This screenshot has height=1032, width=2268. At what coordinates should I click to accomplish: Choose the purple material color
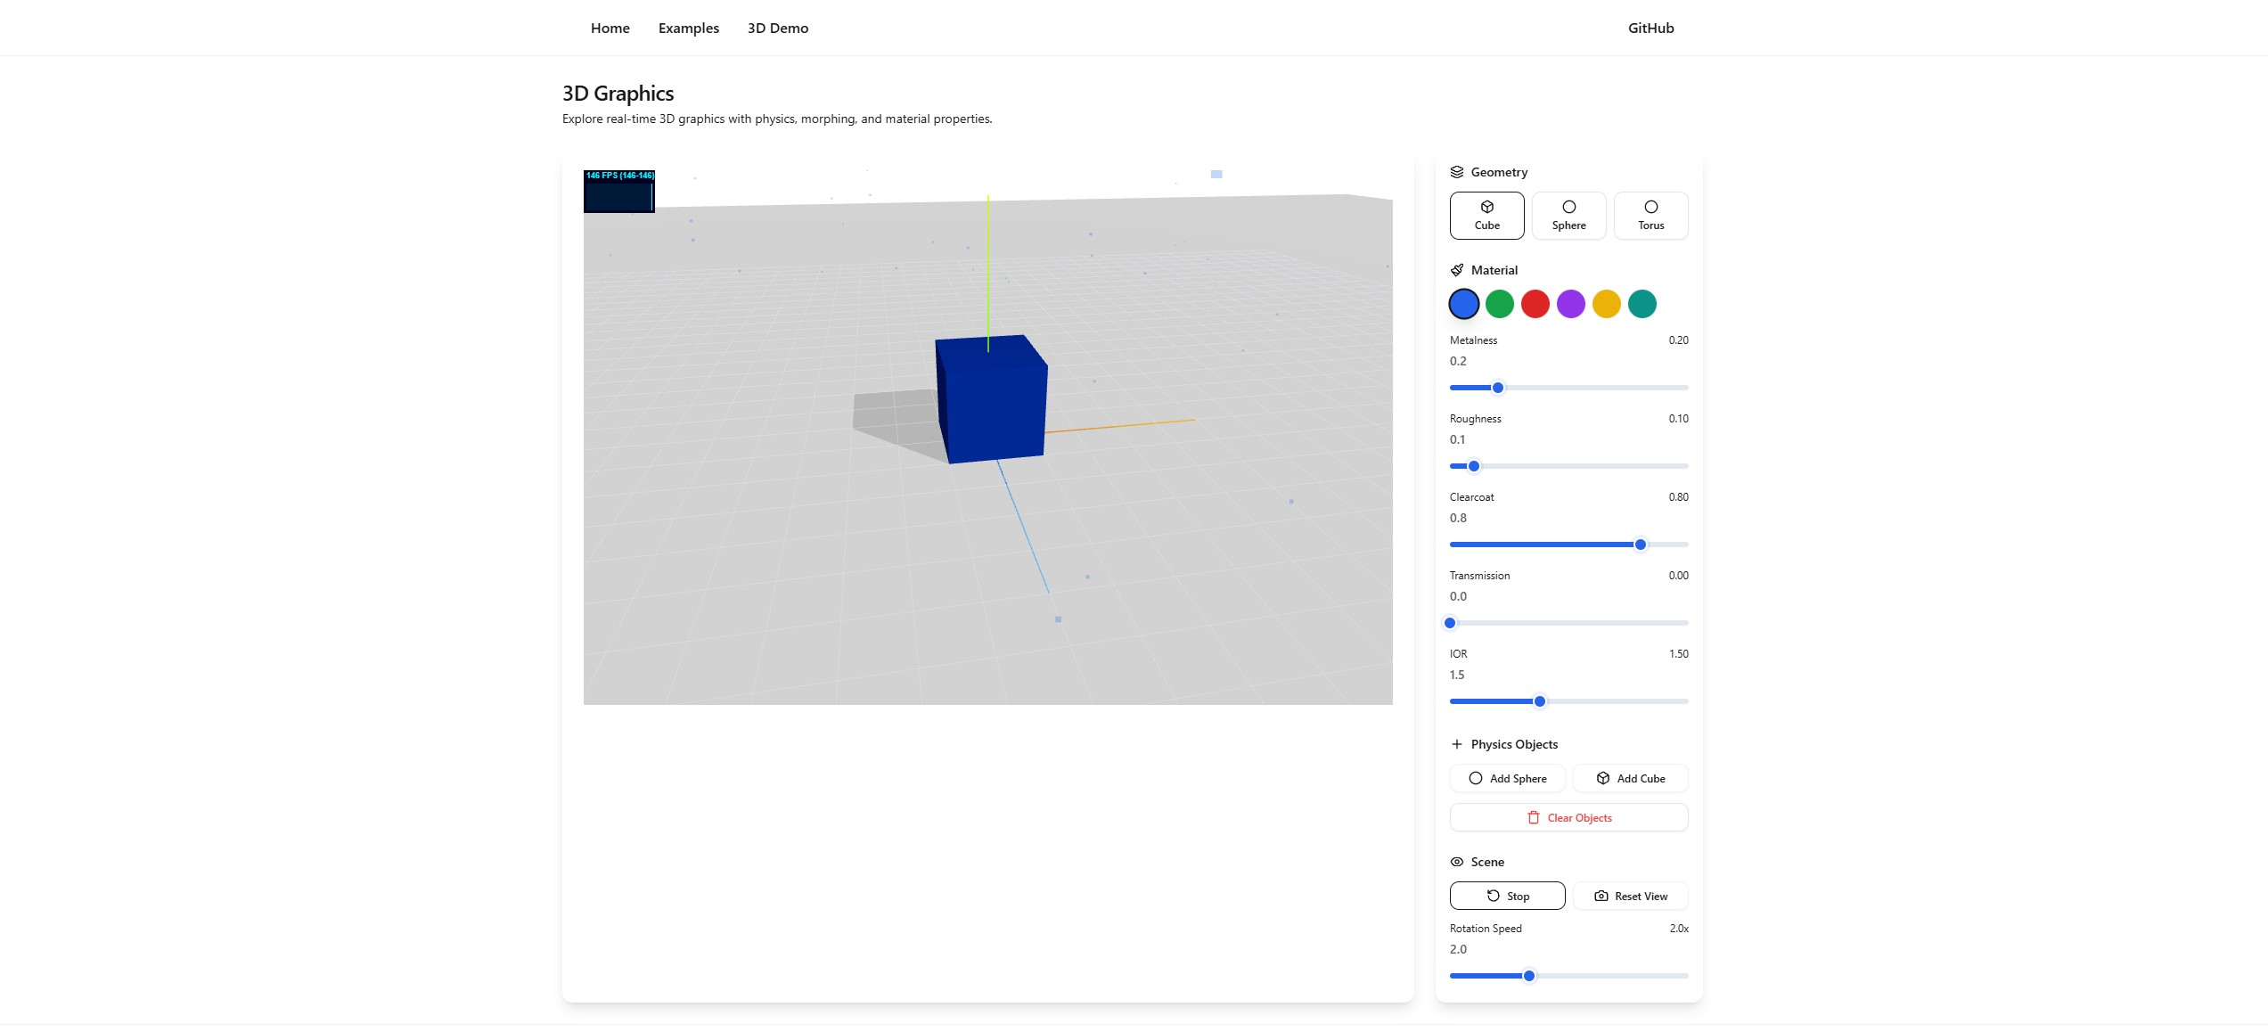click(1570, 304)
